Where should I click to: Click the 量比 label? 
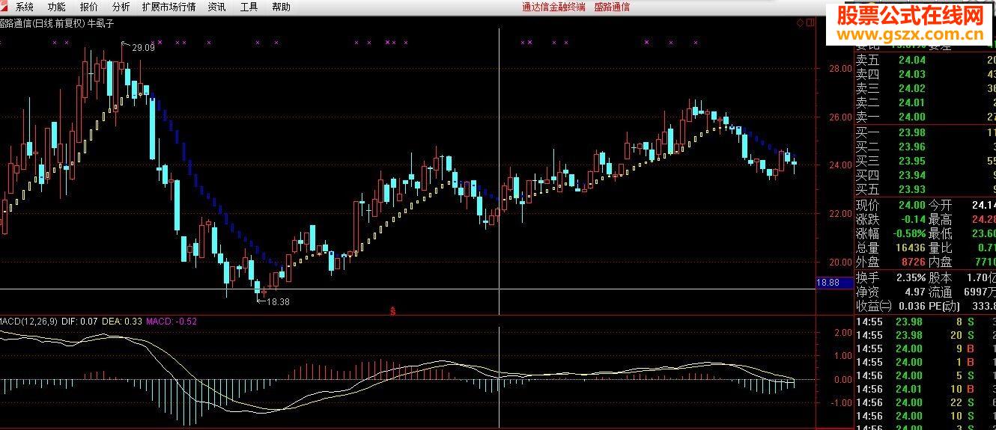(x=941, y=248)
